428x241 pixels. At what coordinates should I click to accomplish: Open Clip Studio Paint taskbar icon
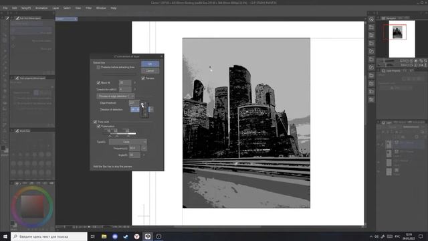tap(148, 236)
